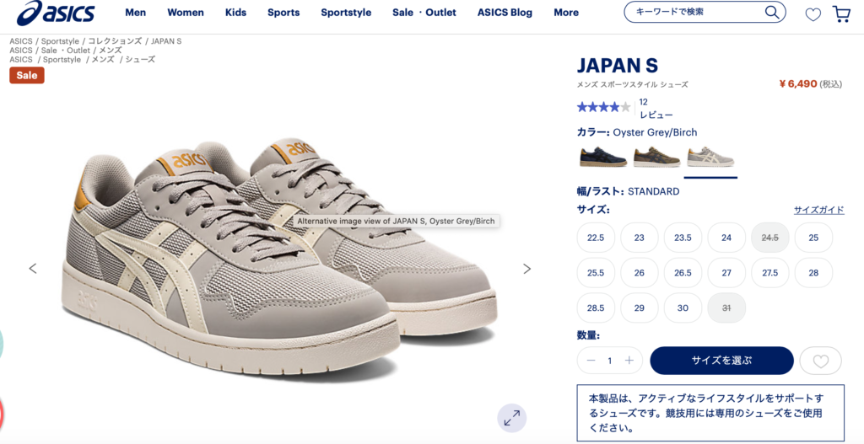Open the Sportstyle menu
The image size is (864, 444).
[x=346, y=12]
